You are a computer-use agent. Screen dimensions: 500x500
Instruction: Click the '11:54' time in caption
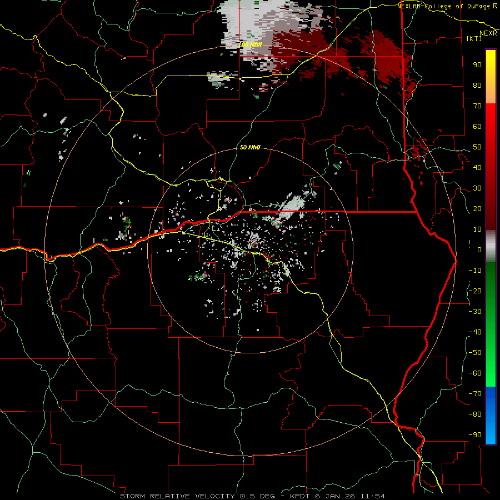click(x=372, y=496)
